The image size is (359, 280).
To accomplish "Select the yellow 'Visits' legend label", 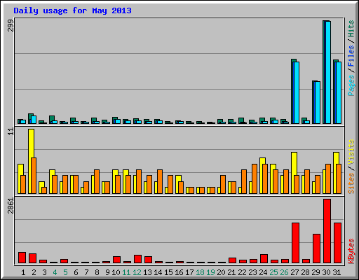I will (351, 152).
